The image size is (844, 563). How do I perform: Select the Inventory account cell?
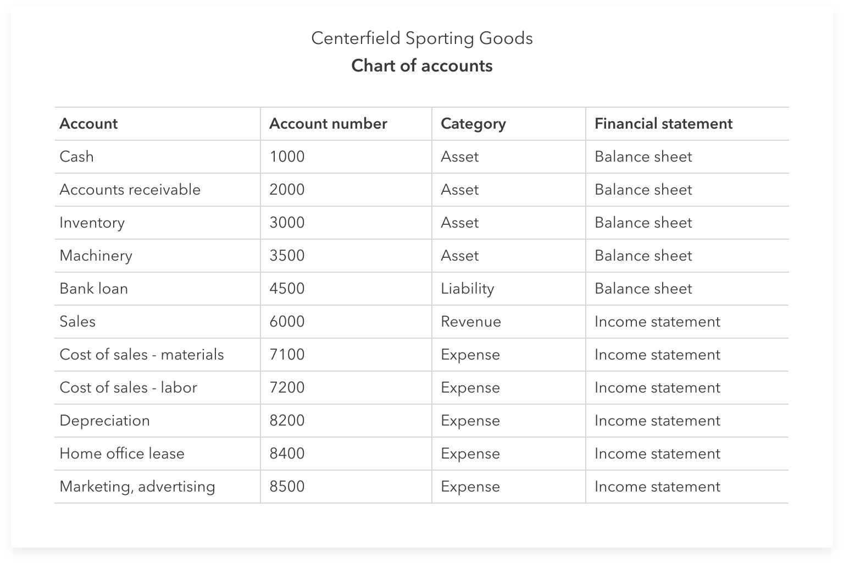[x=92, y=223]
